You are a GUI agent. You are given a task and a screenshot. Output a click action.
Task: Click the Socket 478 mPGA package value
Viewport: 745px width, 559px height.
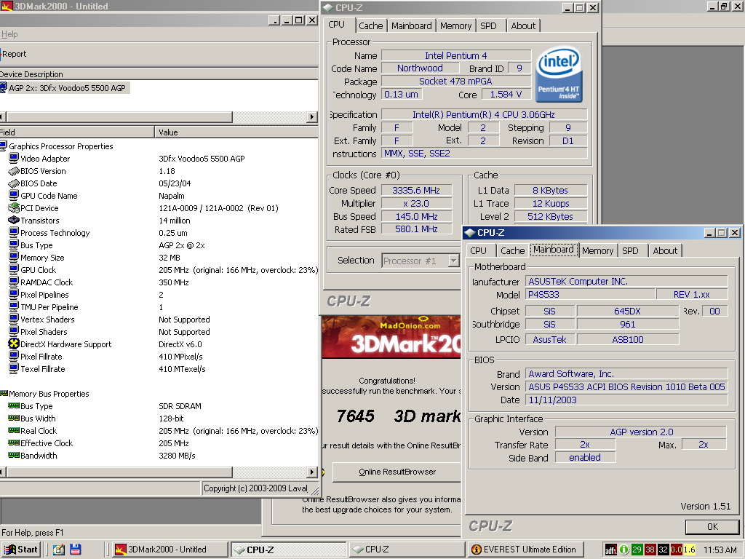(x=455, y=82)
